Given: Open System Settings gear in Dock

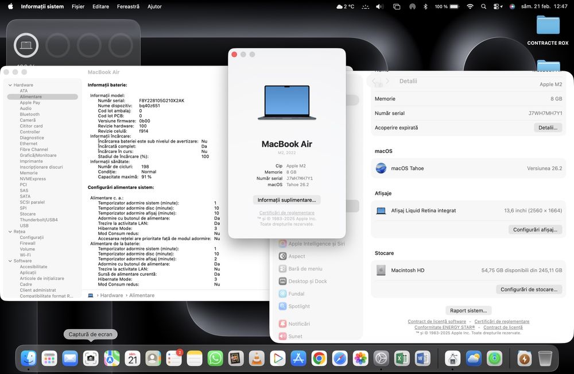Looking at the screenshot, I should click(x=381, y=358).
